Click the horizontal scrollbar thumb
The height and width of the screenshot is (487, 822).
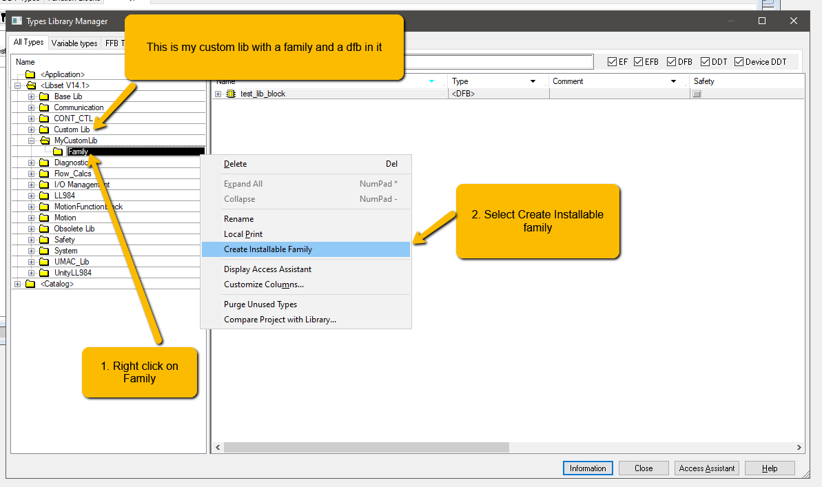367,447
